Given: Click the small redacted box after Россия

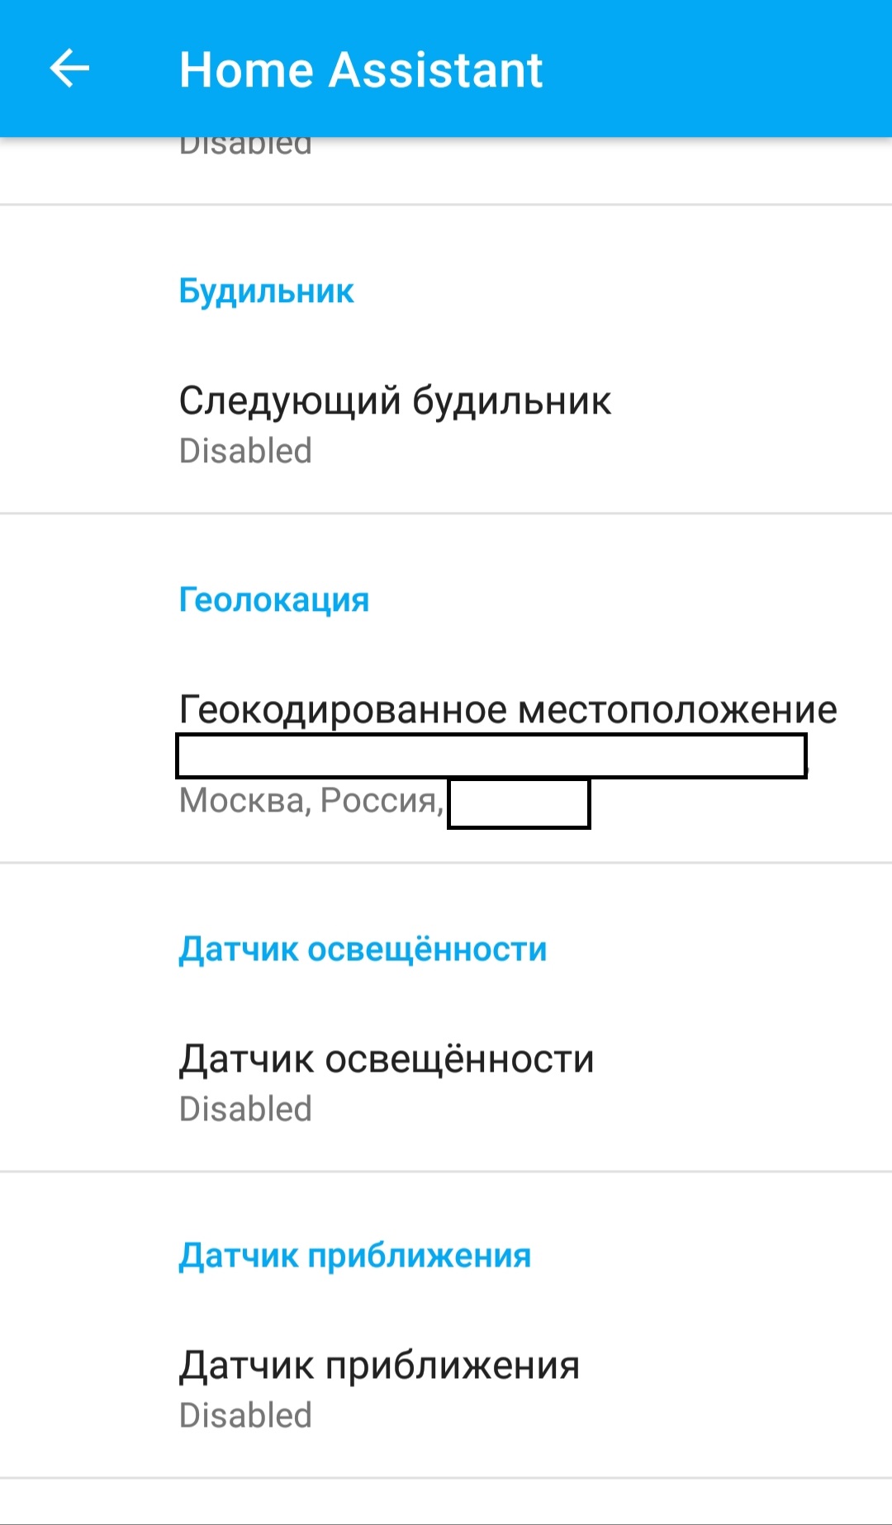Looking at the screenshot, I should 519,803.
